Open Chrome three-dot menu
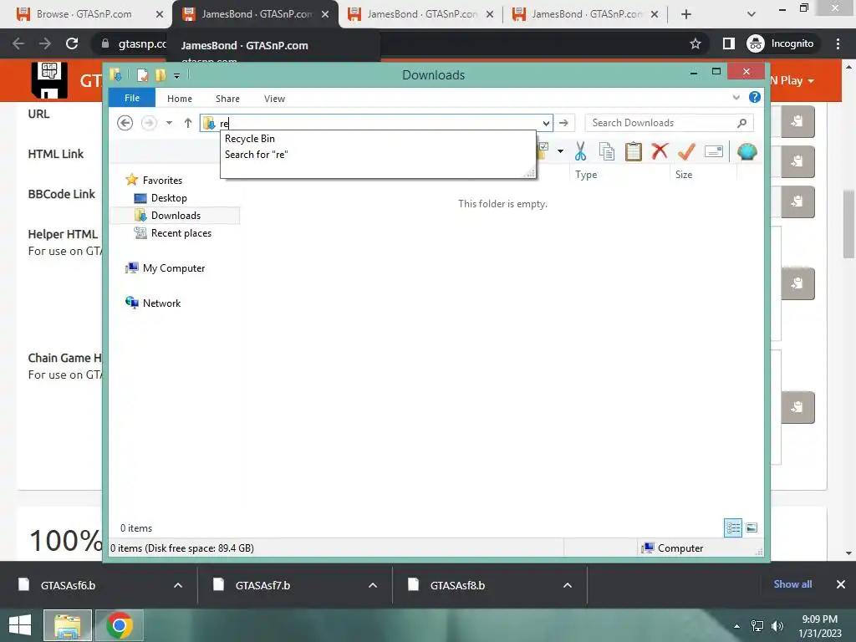This screenshot has height=642, width=856. coord(838,43)
